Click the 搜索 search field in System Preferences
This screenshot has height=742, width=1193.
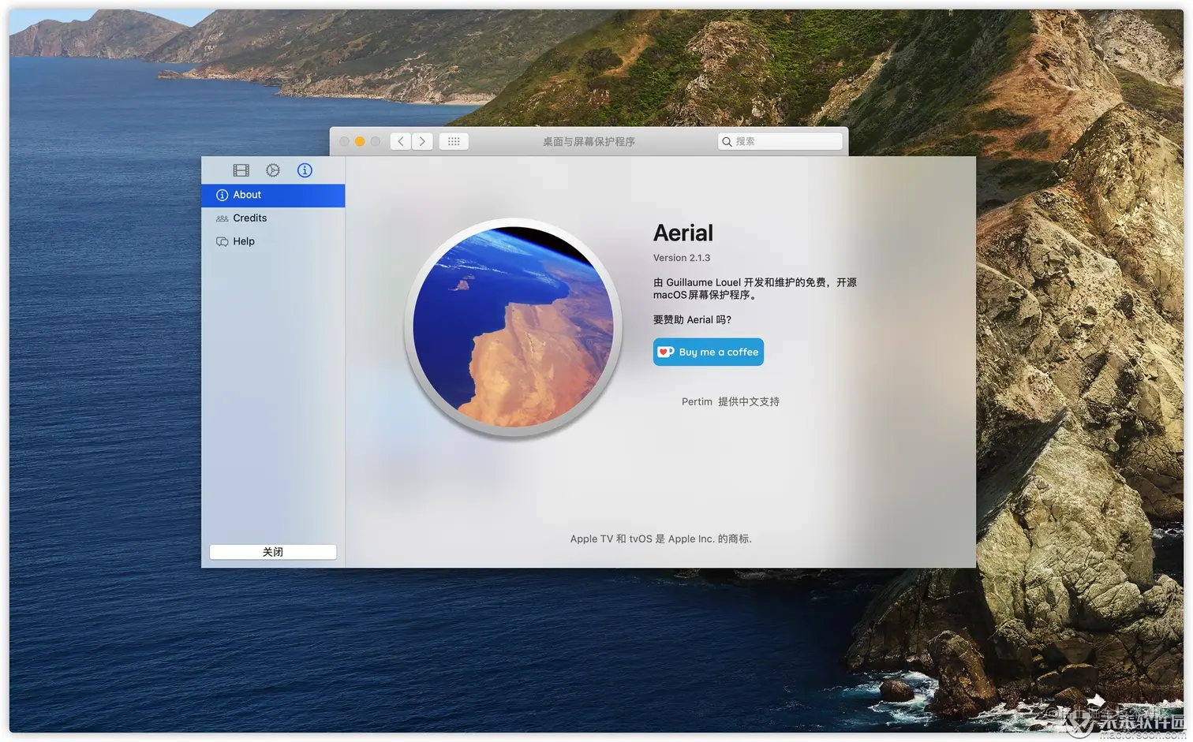point(780,142)
